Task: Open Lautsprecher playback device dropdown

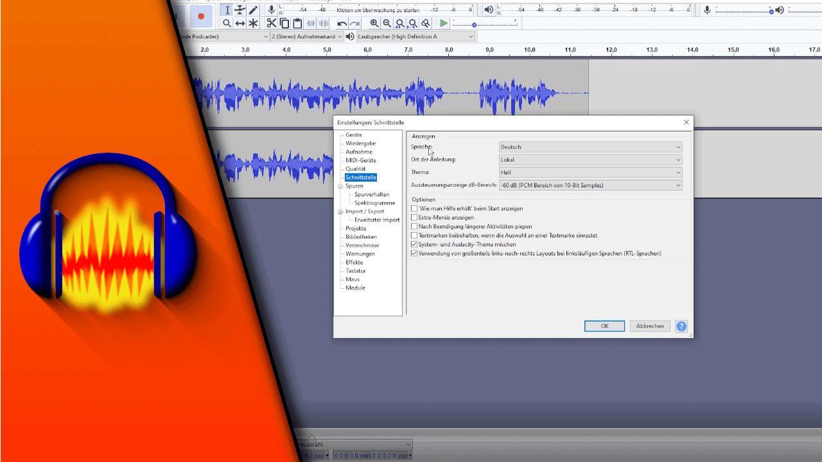Action: 415,37
